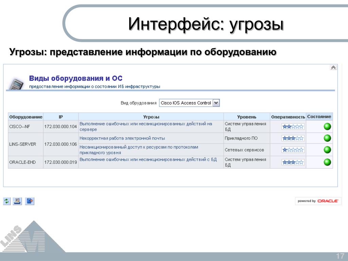
Task: Click the powered by ORACLE badge
Action: tap(318, 201)
